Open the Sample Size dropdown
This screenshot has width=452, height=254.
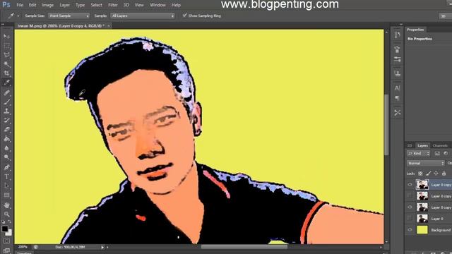(x=69, y=16)
